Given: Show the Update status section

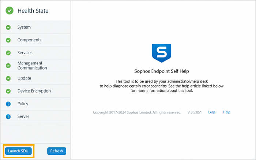Looking at the screenshot, I should [24, 78].
